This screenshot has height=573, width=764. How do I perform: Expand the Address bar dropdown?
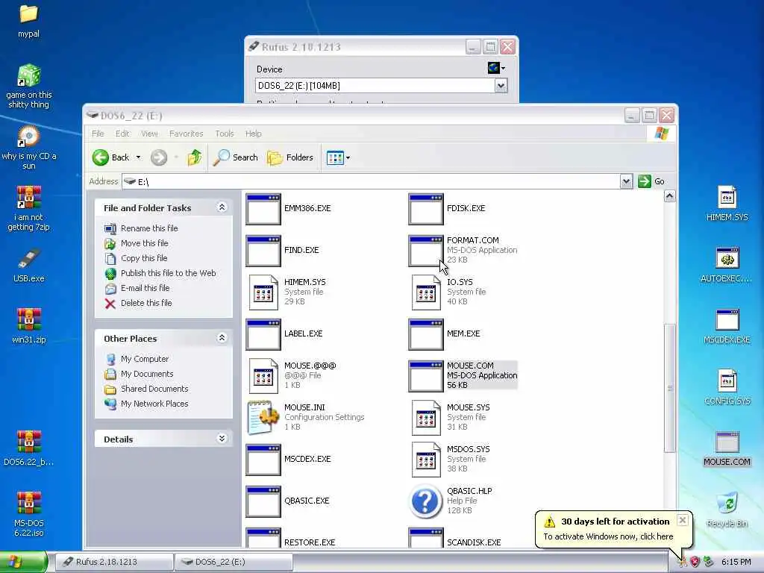point(626,182)
